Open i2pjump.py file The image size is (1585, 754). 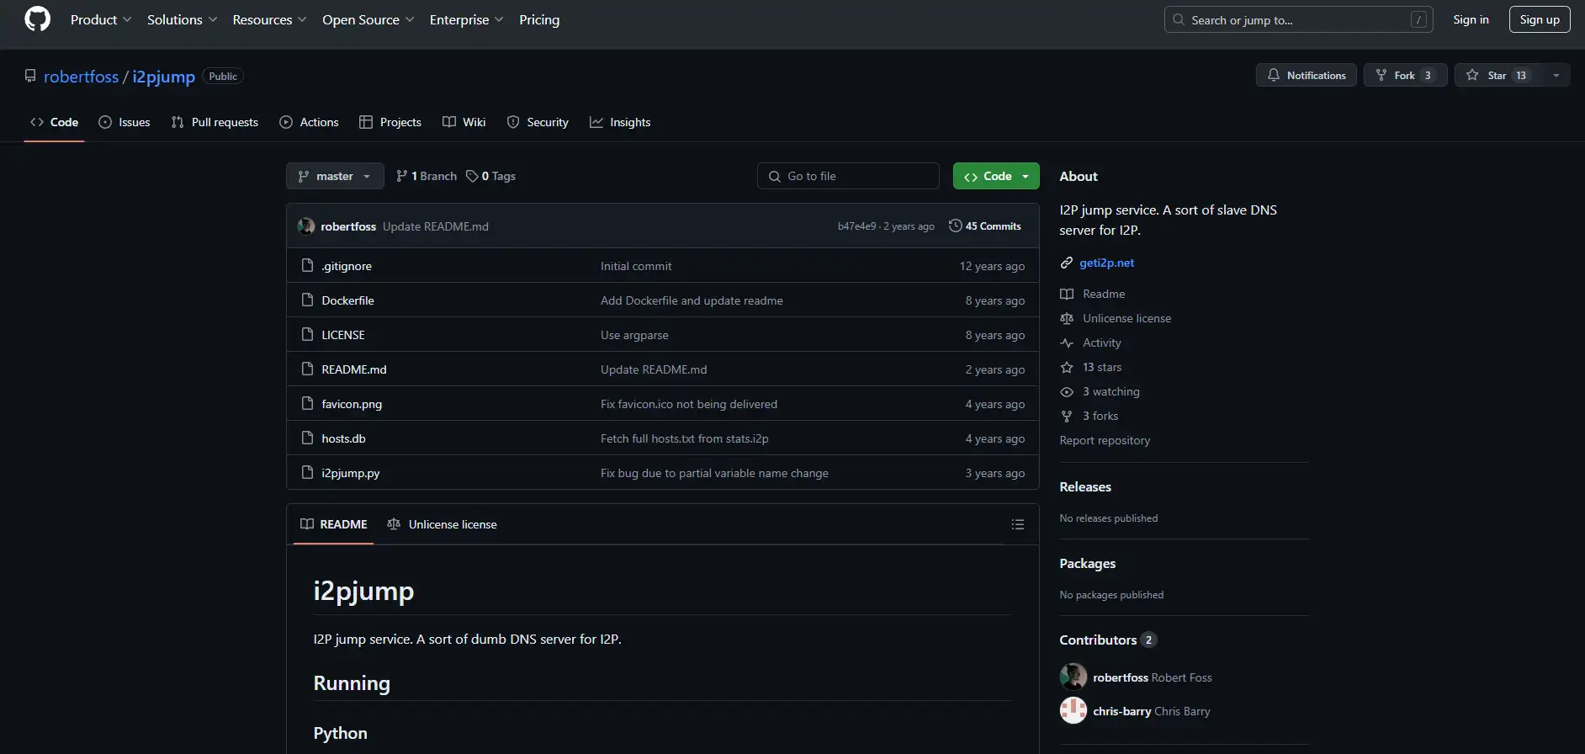[x=351, y=473]
